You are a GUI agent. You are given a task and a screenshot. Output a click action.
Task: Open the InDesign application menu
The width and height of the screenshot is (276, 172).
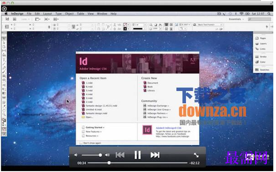(17, 14)
